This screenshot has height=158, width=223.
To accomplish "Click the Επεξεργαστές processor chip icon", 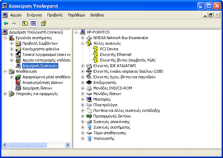I will click(x=89, y=82).
